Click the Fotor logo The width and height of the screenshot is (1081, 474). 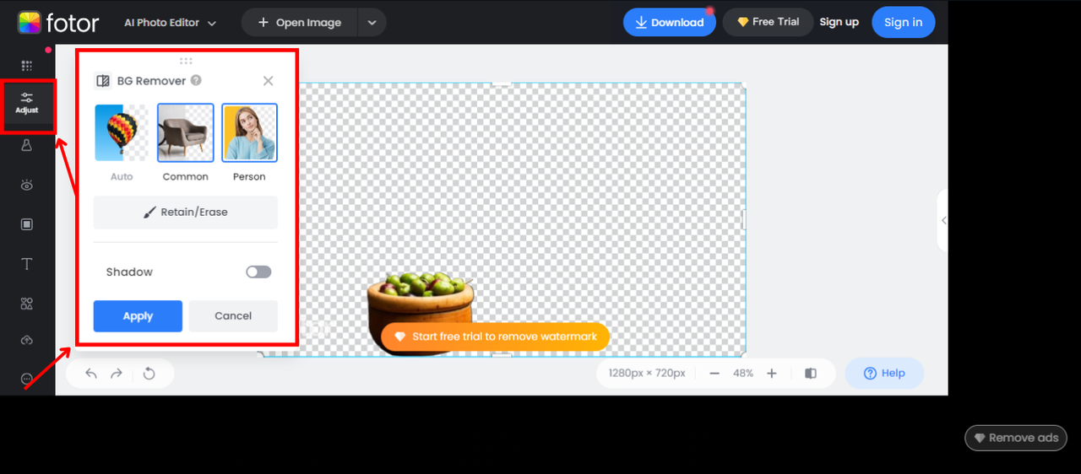57,22
